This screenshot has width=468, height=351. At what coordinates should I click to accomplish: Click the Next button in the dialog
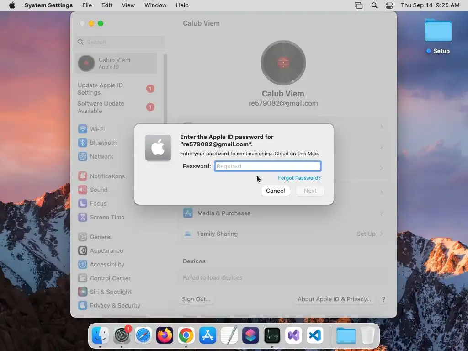point(310,191)
